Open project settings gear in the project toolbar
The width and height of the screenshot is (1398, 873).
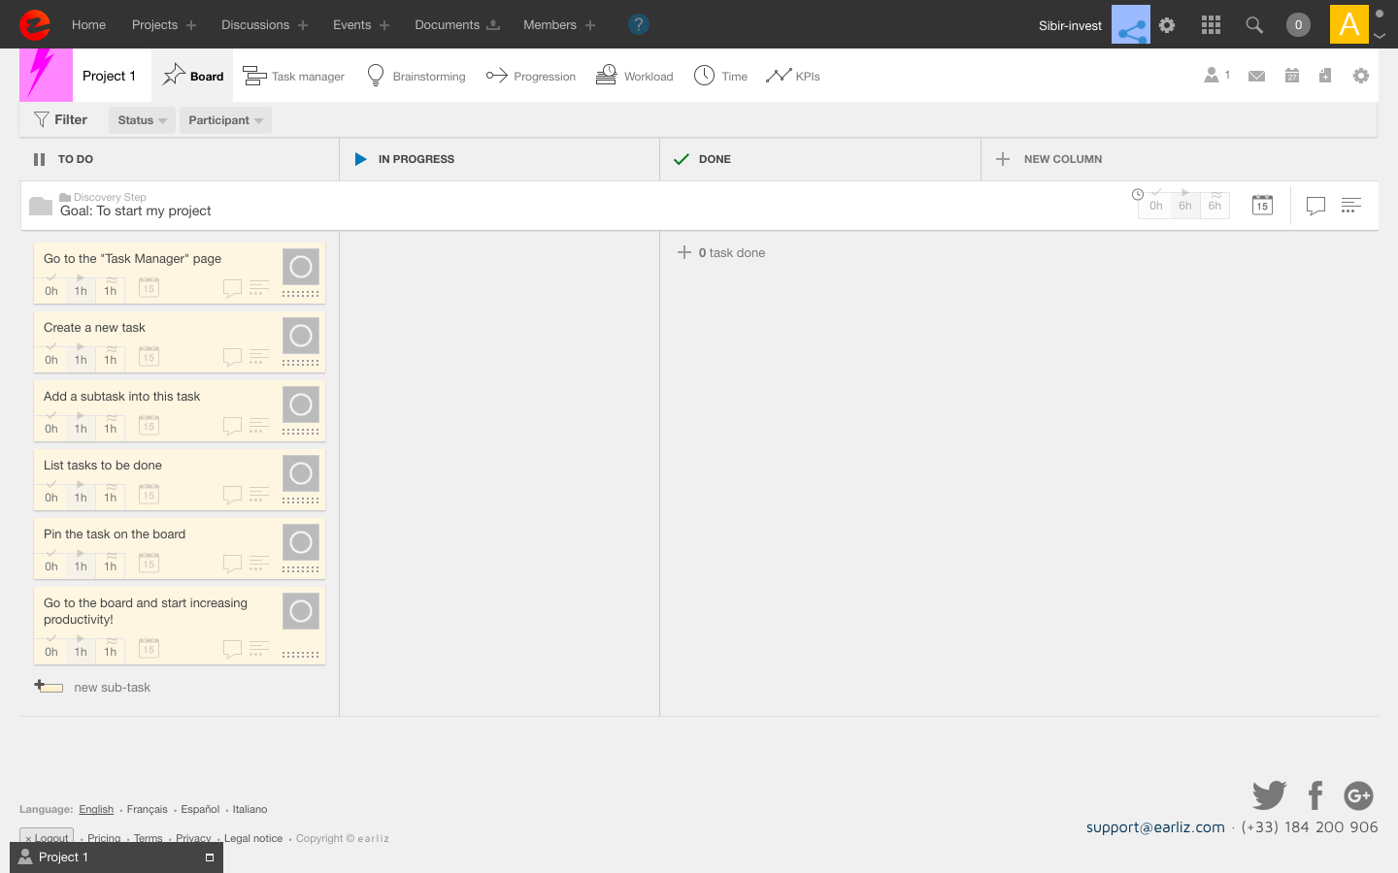coord(1361,76)
